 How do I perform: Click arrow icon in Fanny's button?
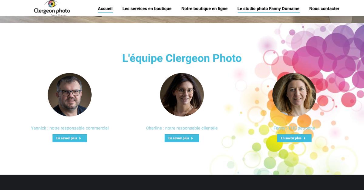coord(305,138)
